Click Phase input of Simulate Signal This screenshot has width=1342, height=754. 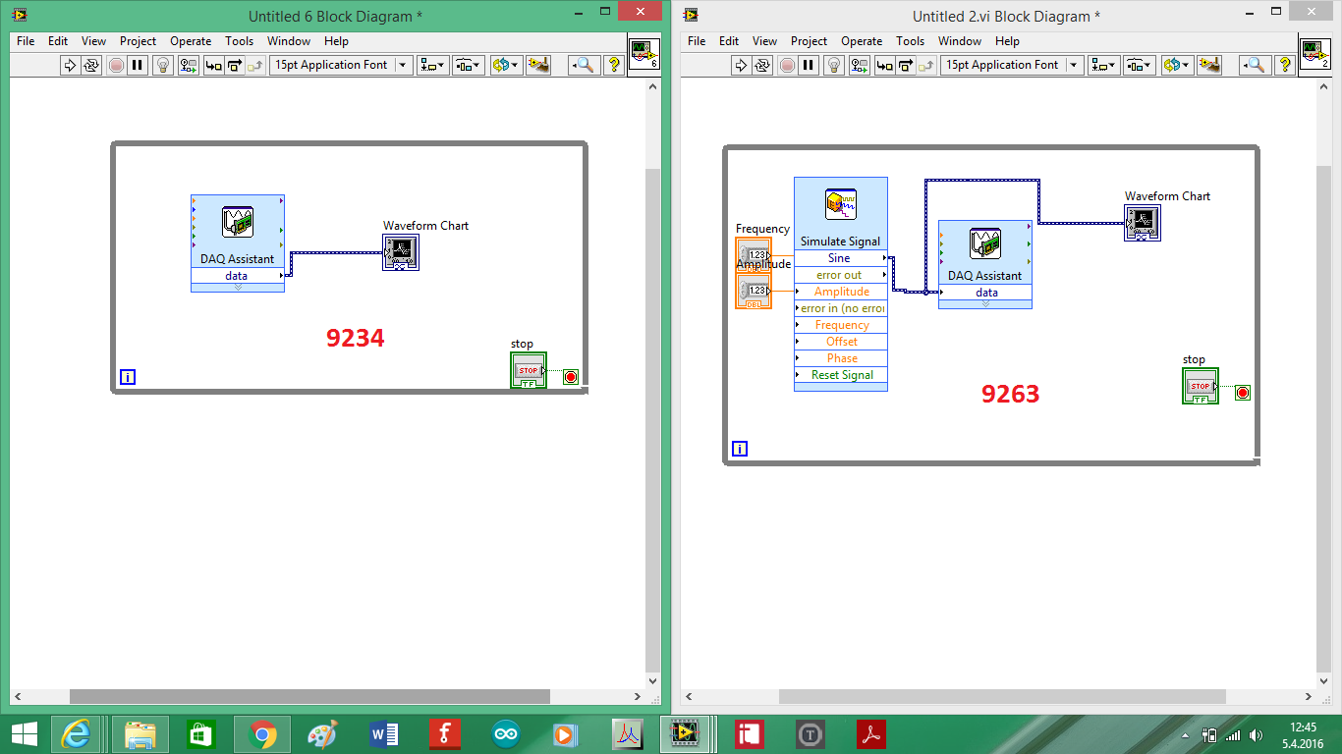pos(841,358)
